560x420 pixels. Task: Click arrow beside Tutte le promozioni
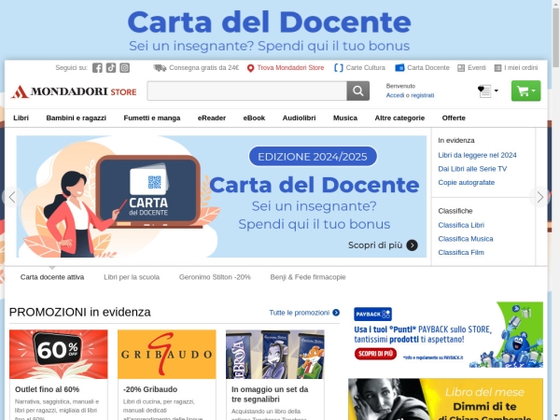(336, 313)
